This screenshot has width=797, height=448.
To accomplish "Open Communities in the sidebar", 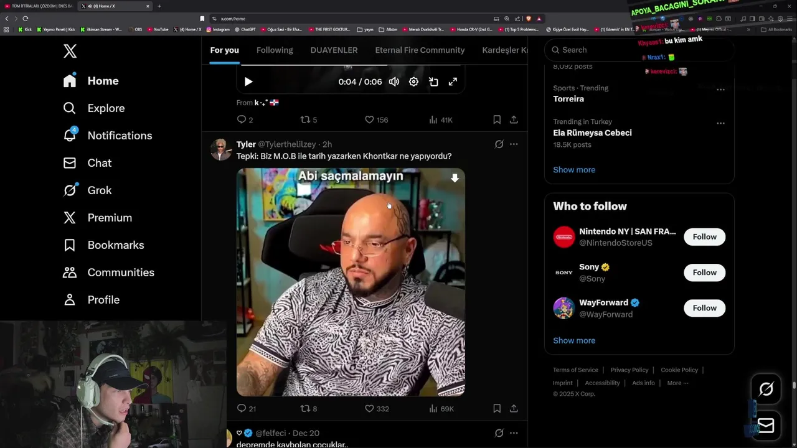I will click(108, 273).
